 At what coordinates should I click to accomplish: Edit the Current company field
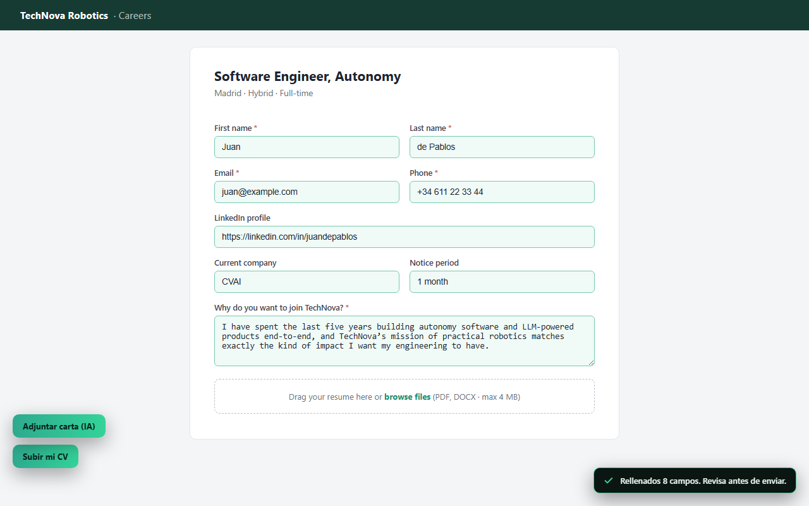[307, 281]
